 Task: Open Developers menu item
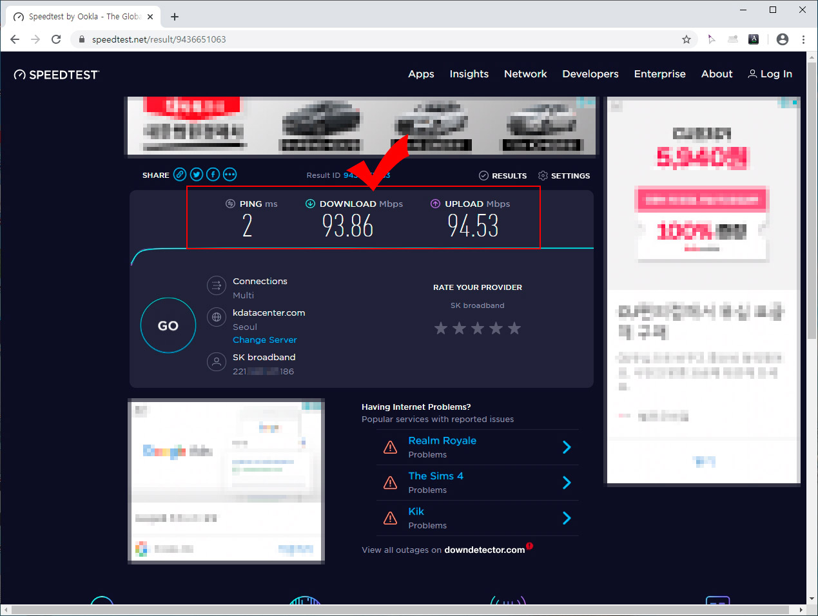(590, 74)
